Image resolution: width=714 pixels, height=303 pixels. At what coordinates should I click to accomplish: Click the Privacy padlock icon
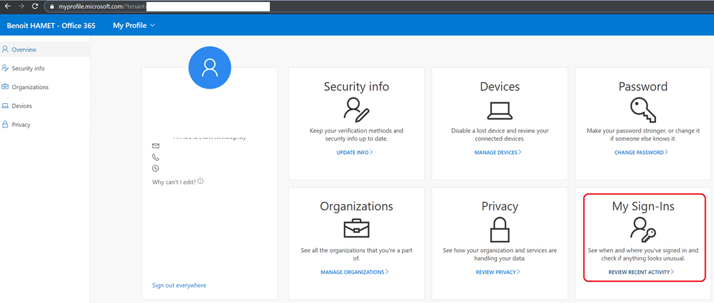(x=499, y=229)
